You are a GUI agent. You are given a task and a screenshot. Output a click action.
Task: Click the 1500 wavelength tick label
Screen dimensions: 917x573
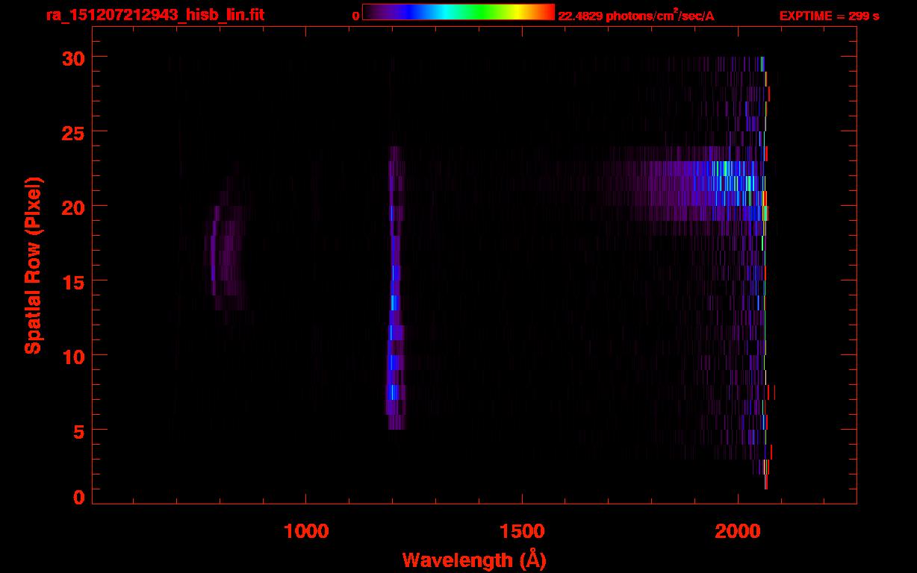(522, 531)
